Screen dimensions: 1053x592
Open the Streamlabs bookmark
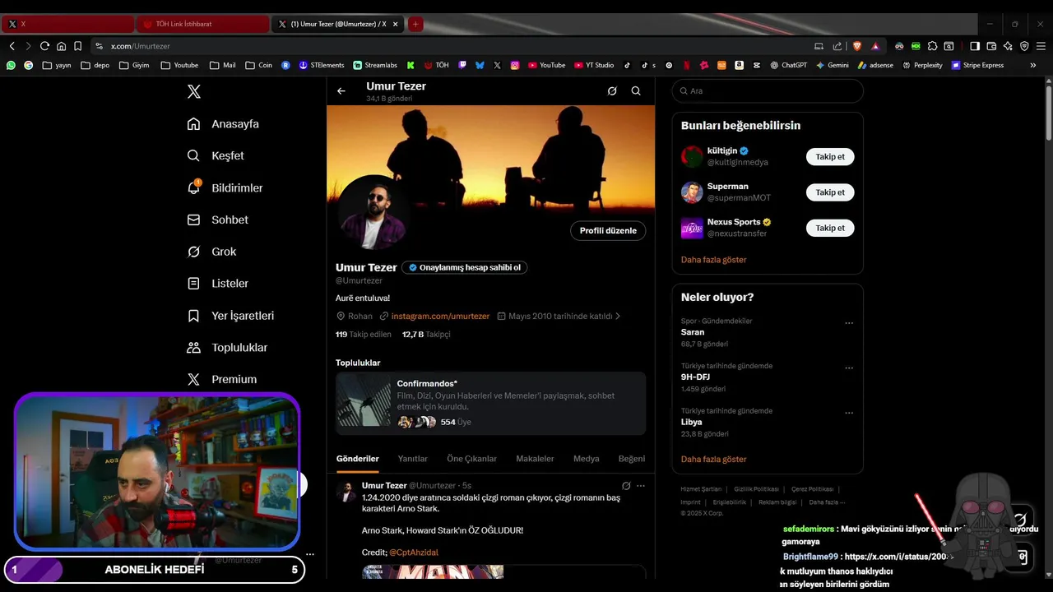tap(375, 65)
